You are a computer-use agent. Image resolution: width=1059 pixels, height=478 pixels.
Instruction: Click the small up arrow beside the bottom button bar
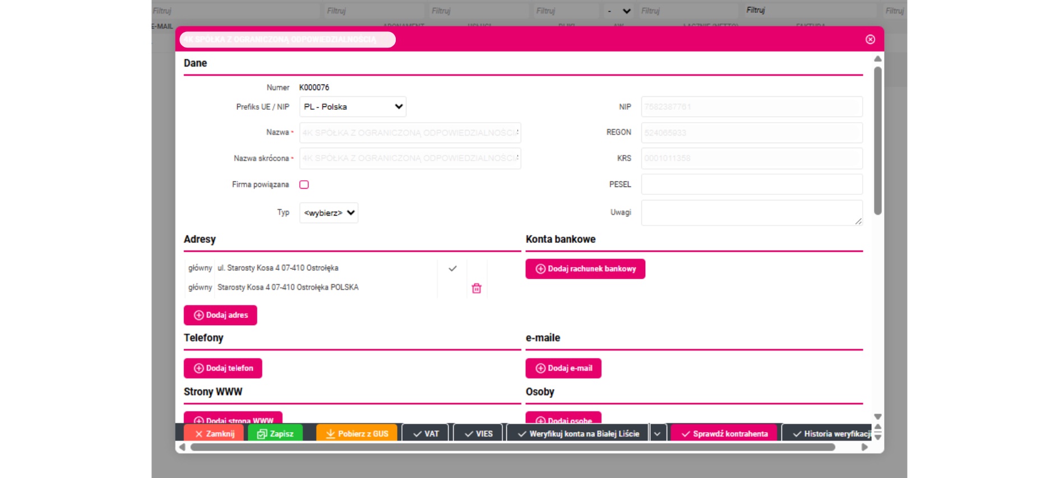[878, 428]
